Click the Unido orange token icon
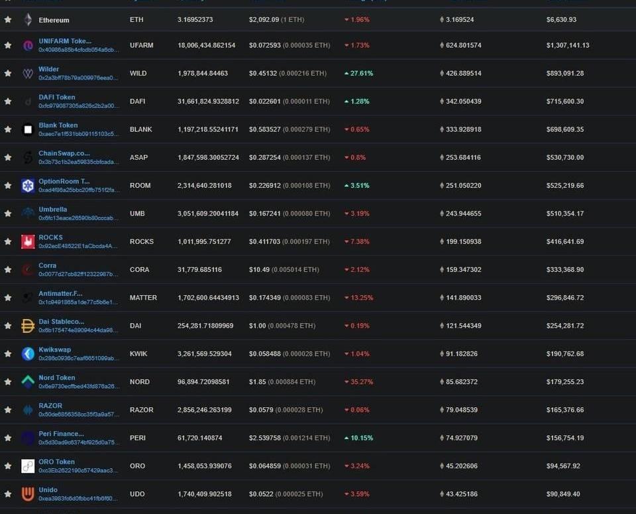The image size is (636, 514). 28,494
